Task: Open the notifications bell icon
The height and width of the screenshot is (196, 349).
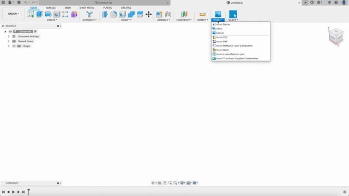Action: [329, 2]
